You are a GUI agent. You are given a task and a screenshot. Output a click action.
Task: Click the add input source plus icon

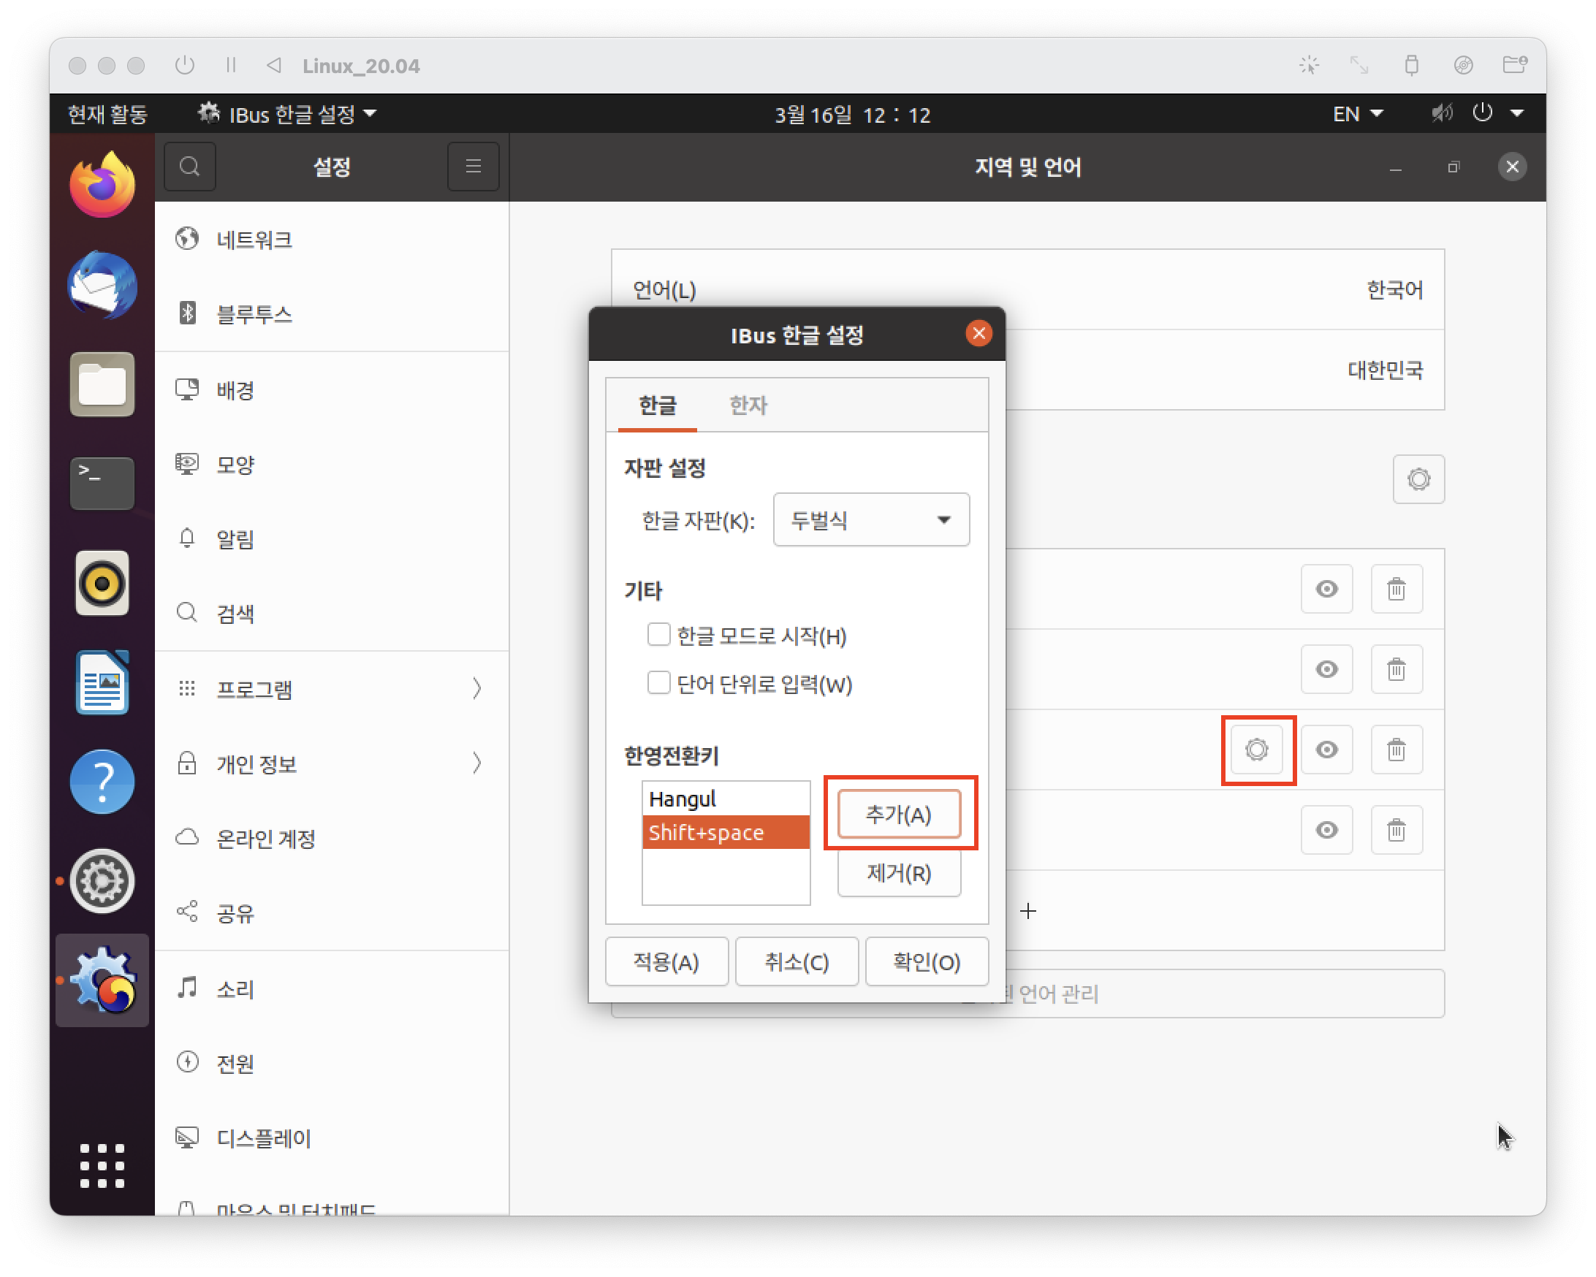click(x=1028, y=911)
